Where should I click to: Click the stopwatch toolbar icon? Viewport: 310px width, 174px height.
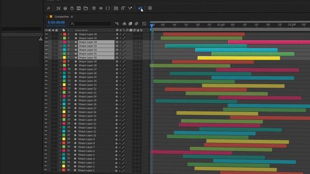[72, 8]
